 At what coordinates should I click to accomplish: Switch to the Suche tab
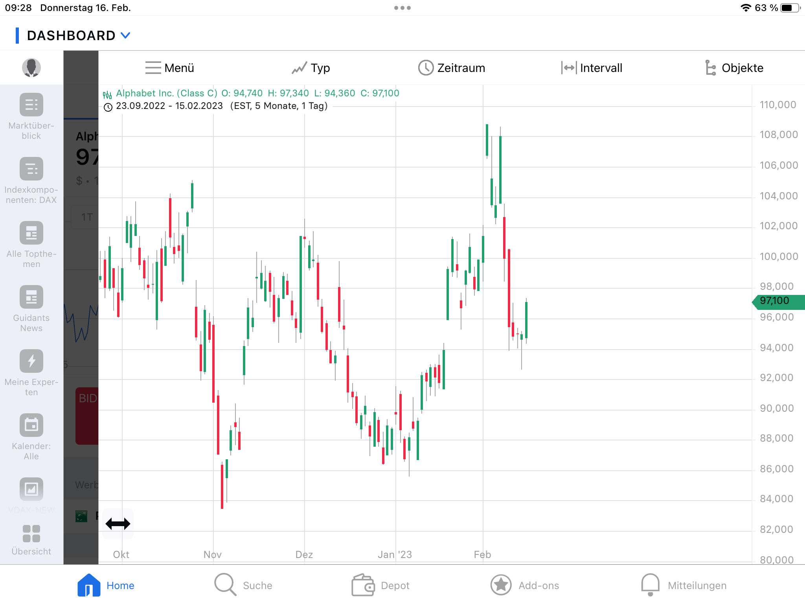pyautogui.click(x=244, y=585)
